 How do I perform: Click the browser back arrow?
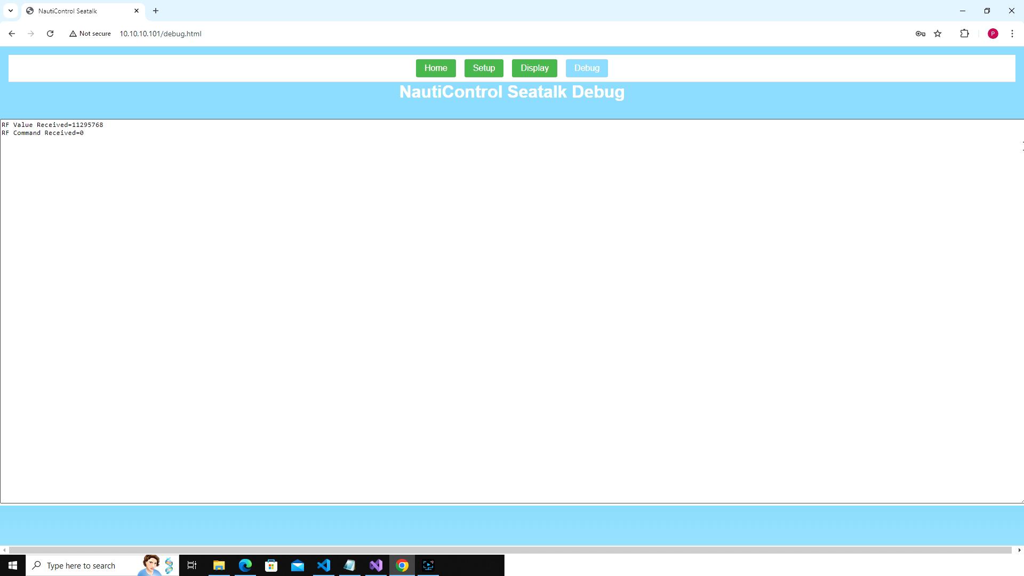click(x=12, y=34)
